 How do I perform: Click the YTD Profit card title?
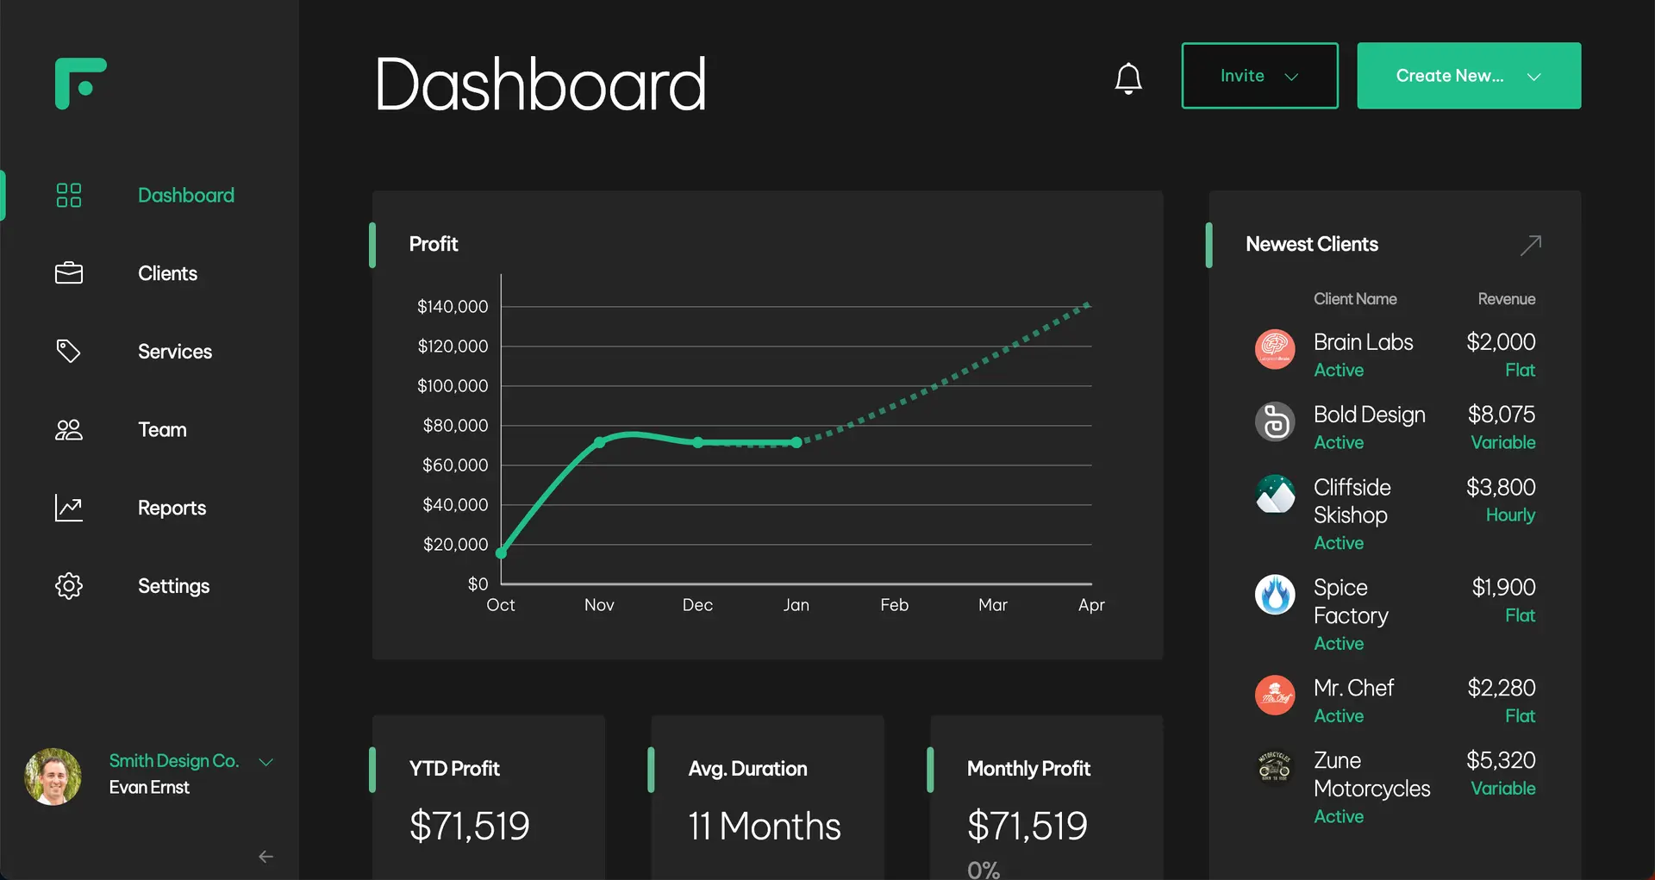(x=454, y=769)
